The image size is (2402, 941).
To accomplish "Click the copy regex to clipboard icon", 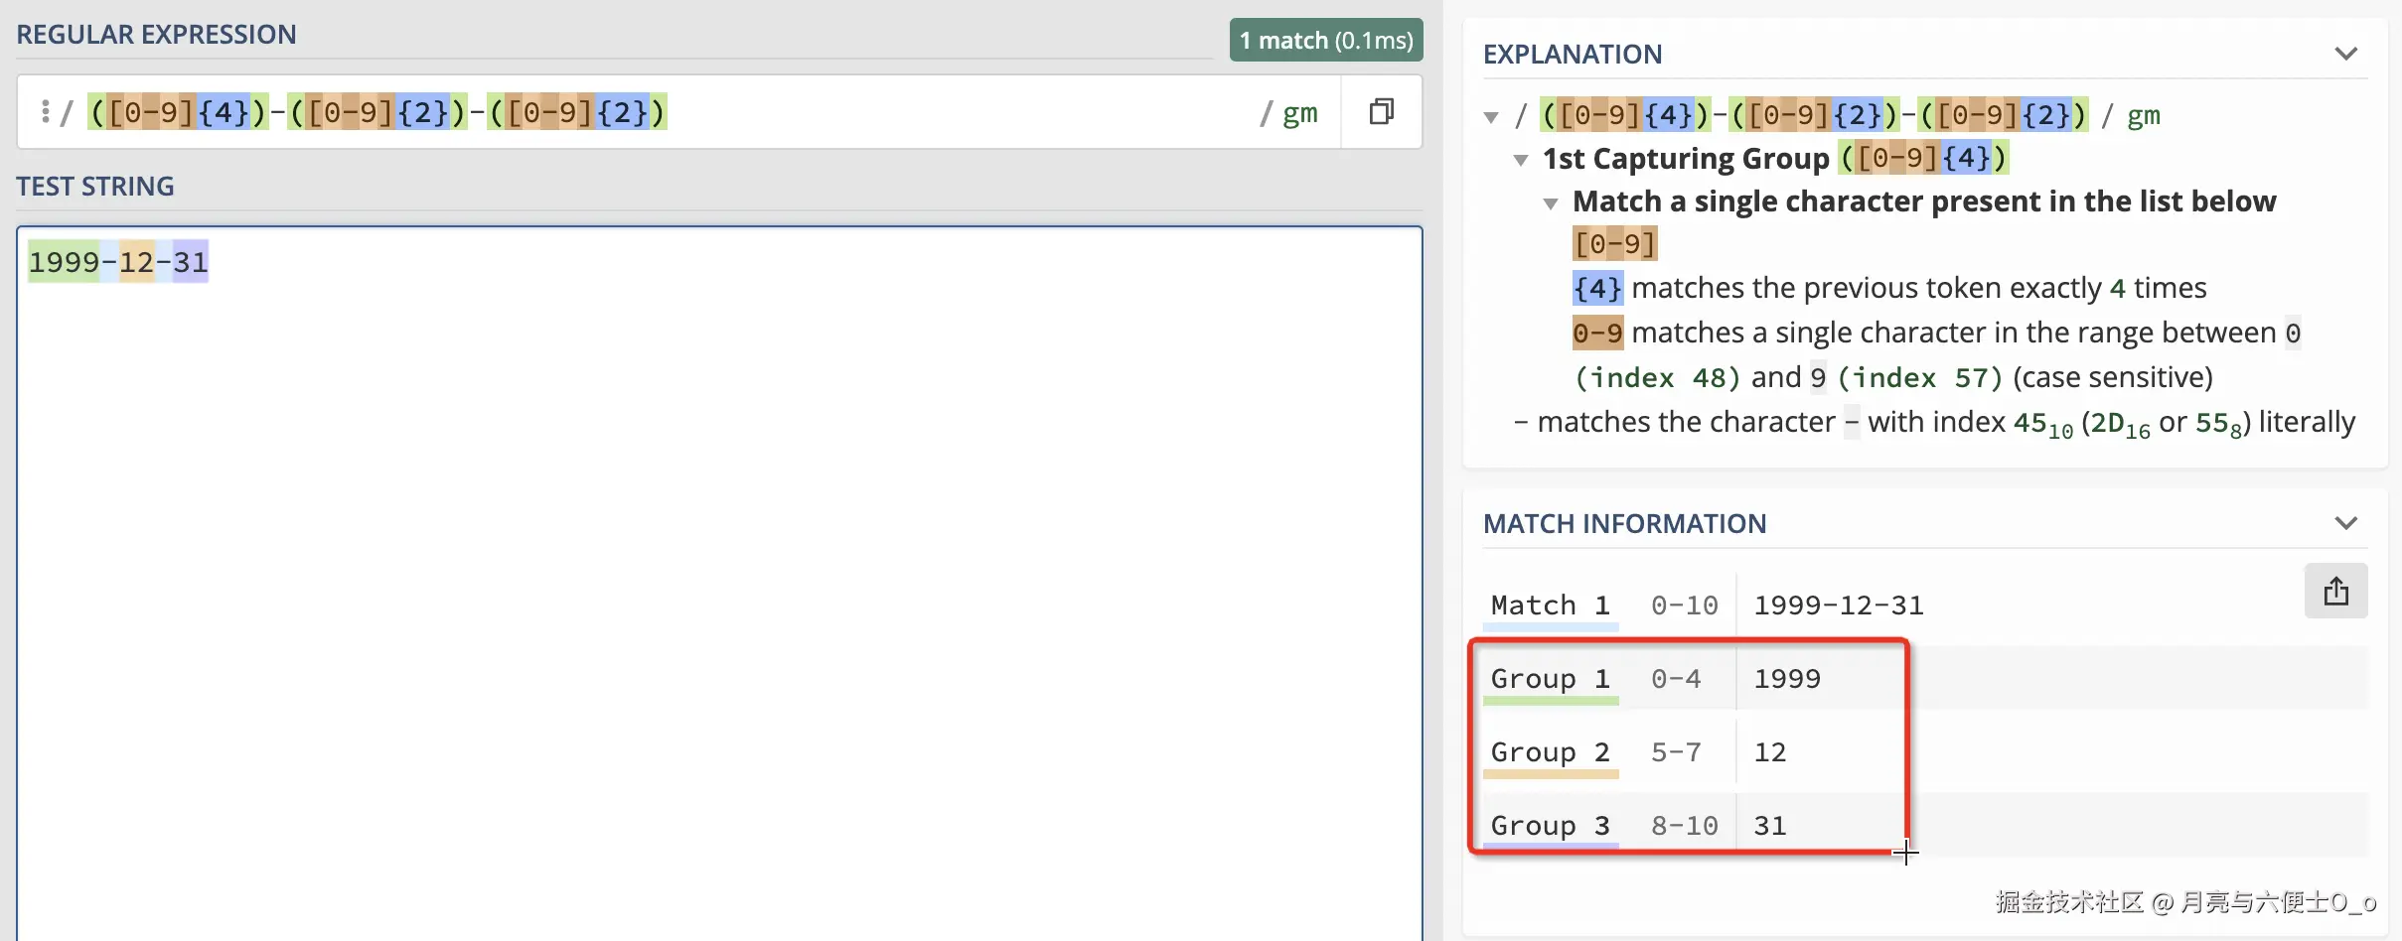I will [x=1381, y=111].
